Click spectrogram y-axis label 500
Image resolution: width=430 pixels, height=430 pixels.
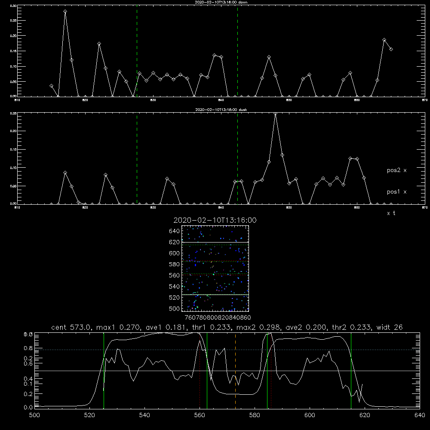[x=175, y=309]
